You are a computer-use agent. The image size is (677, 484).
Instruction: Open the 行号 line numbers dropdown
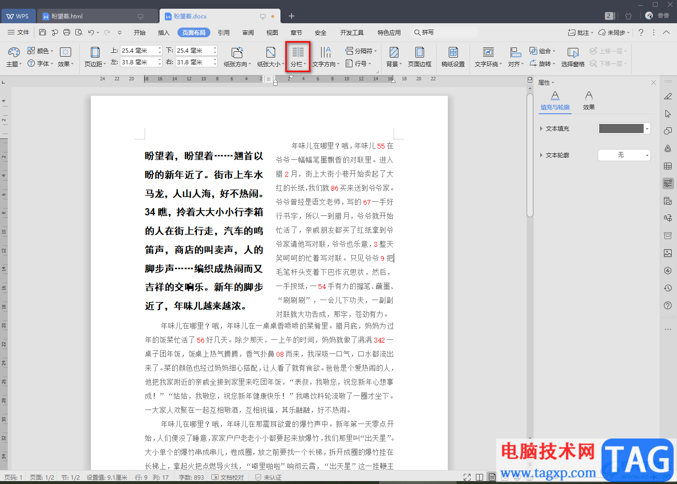point(358,63)
